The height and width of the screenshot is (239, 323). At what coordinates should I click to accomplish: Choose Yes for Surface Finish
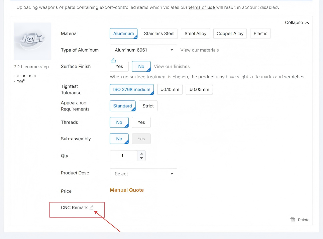(119, 66)
